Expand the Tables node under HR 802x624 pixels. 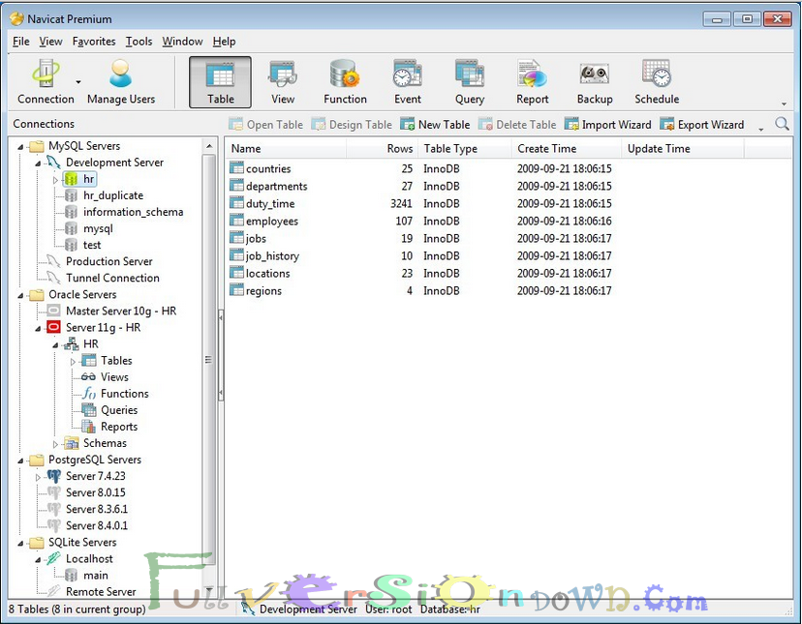73,361
